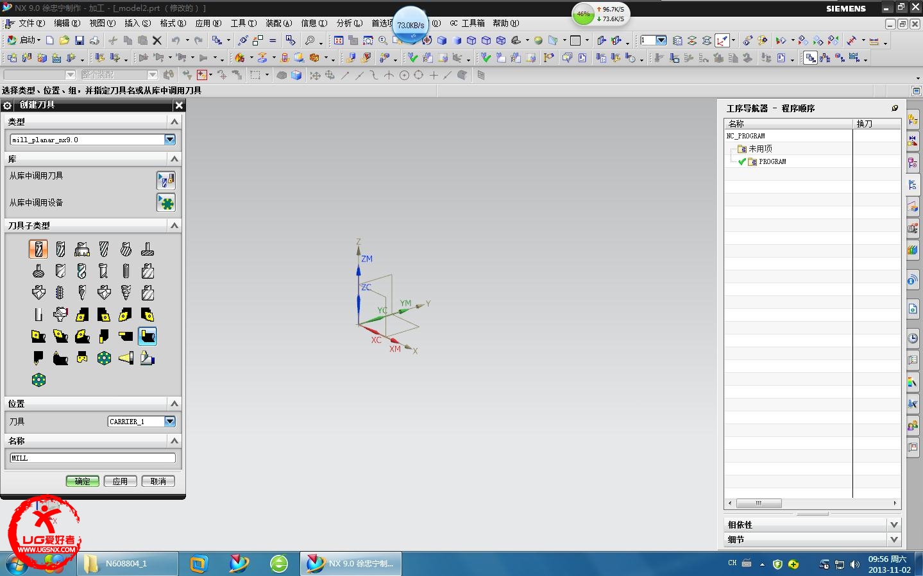Click the NX 9.0 taskbar button
Screen dimensions: 923x576
351,564
